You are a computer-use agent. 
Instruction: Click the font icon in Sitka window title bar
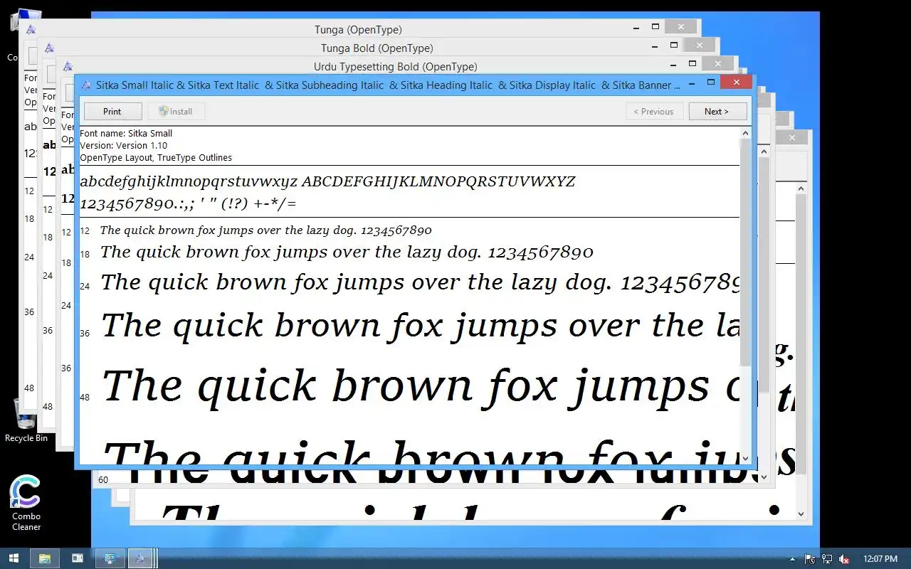click(86, 85)
